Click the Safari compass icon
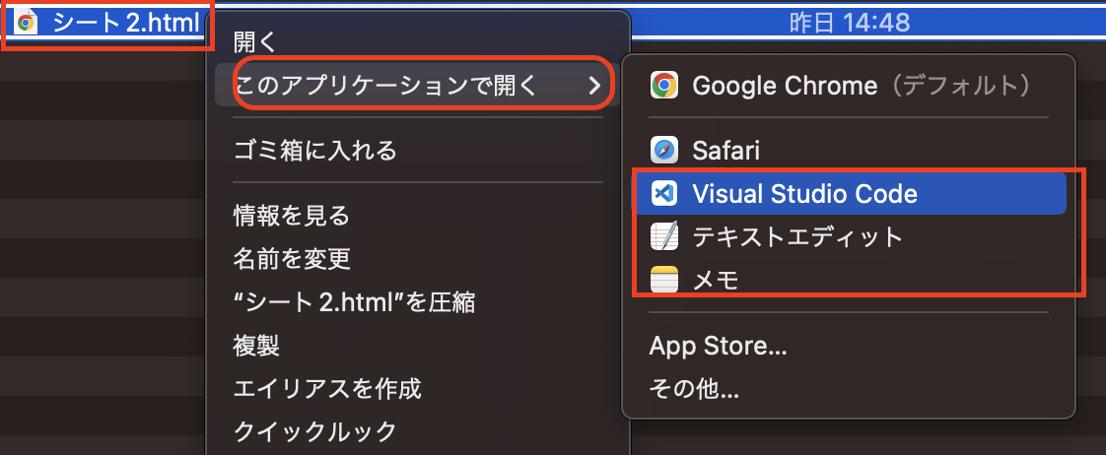Image resolution: width=1106 pixels, height=455 pixels. (663, 150)
